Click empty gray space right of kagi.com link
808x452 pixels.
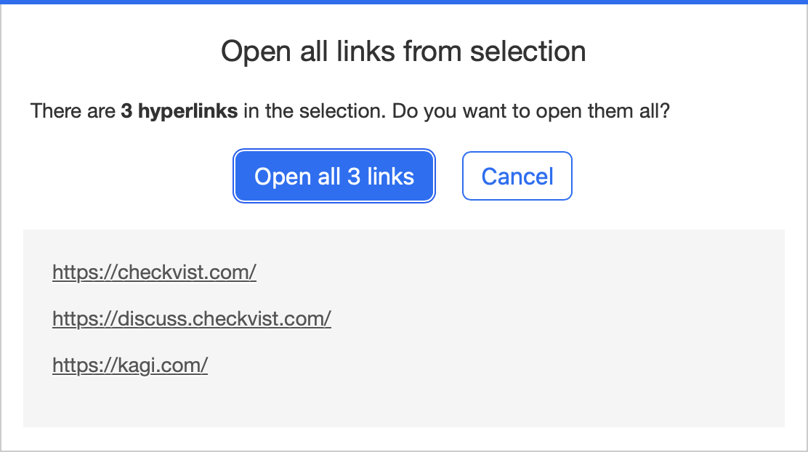[494, 364]
